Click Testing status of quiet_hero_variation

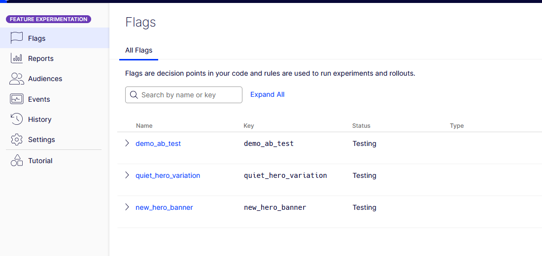tap(364, 175)
